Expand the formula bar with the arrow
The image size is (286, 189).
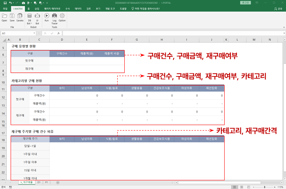284,33
